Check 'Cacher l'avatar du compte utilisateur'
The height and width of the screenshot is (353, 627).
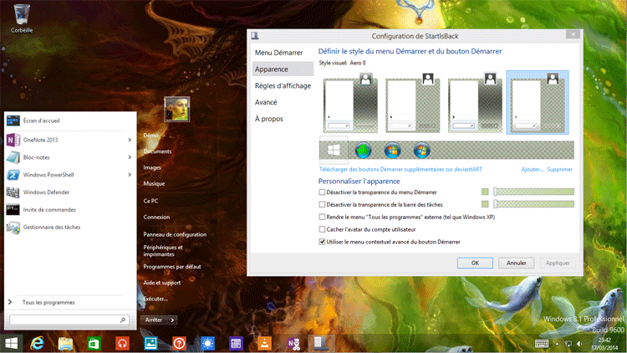pyautogui.click(x=323, y=229)
